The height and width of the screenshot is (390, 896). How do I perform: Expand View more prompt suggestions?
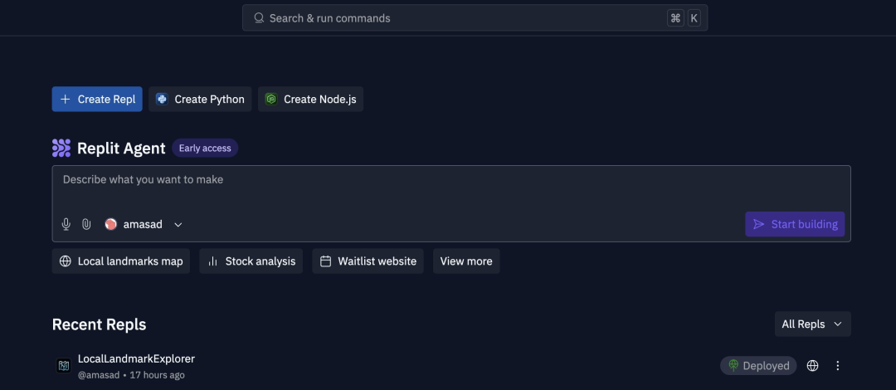(466, 261)
